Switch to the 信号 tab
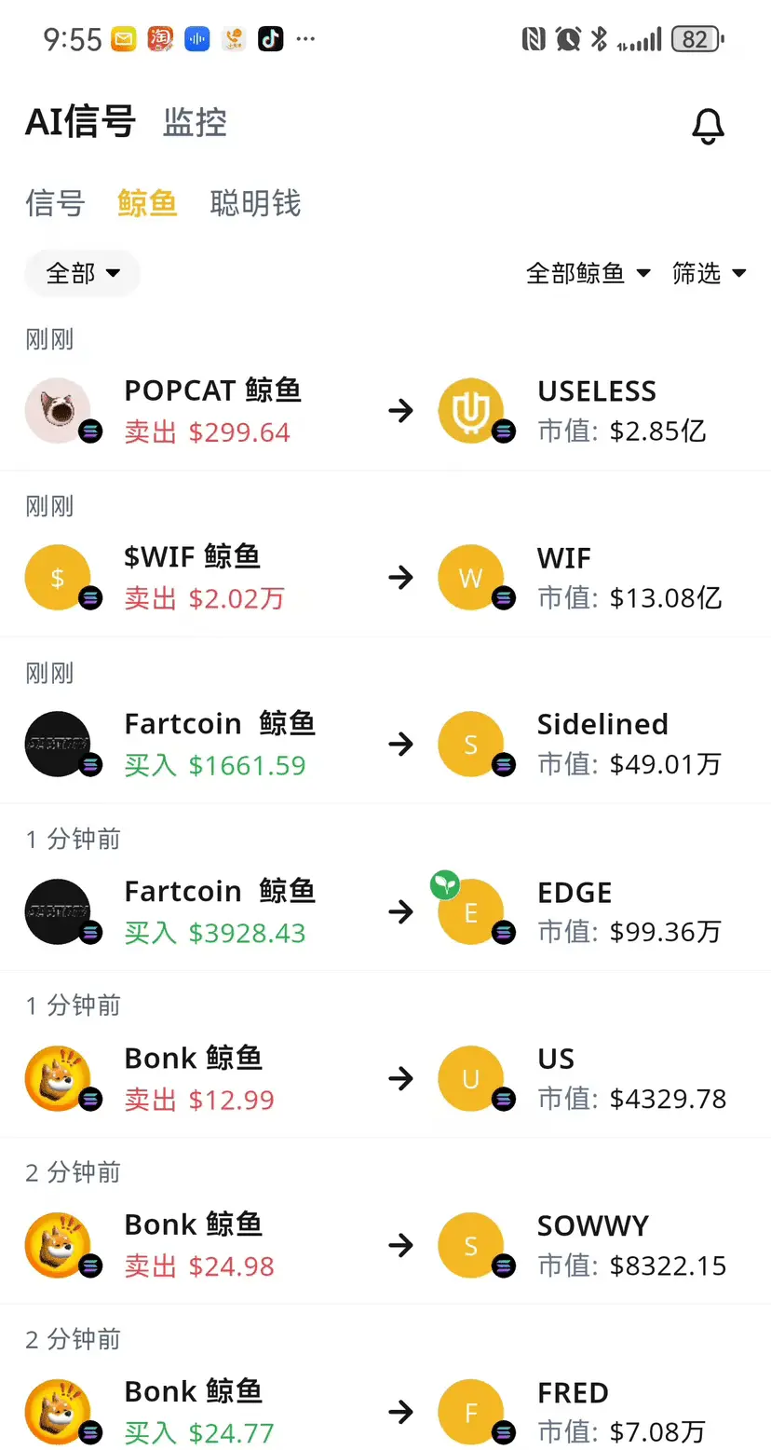Viewport: 771px width, 1450px height. pos(55,203)
